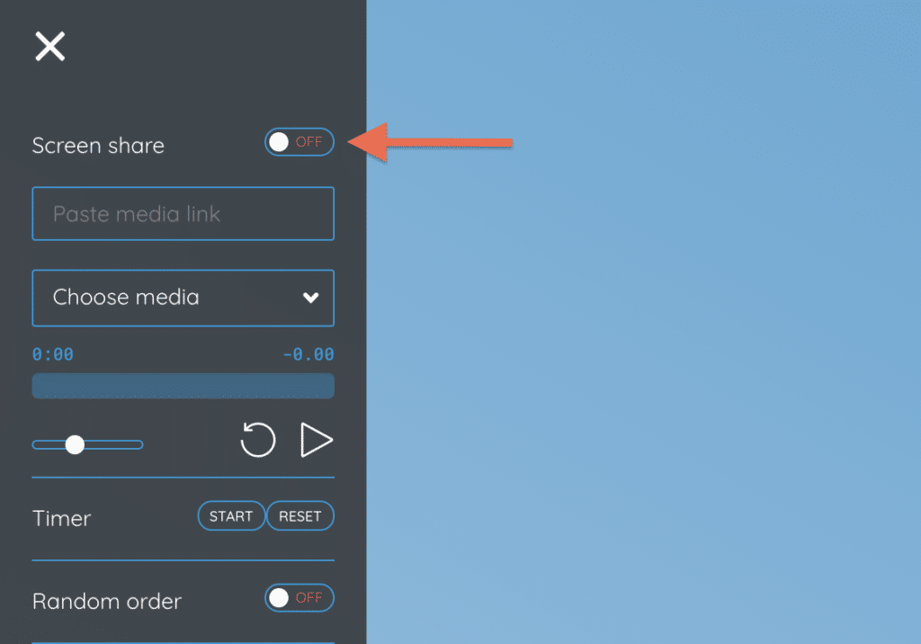
Task: Click the media progress bar
Action: pos(183,386)
